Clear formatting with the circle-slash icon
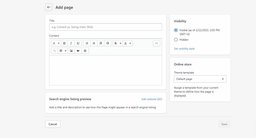 85,51
